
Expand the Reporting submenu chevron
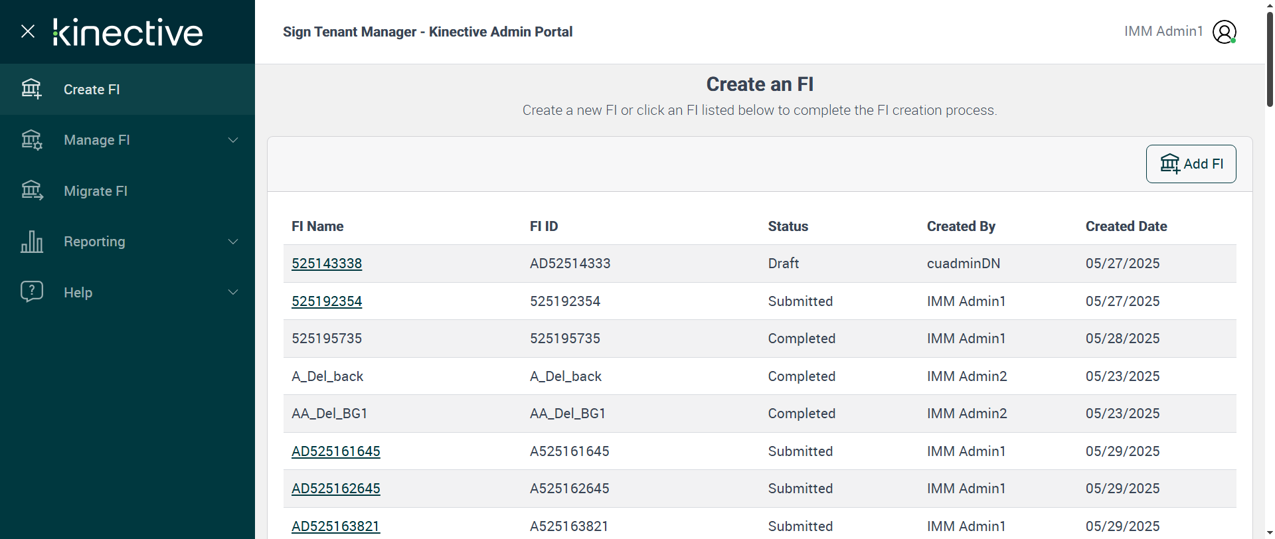(233, 242)
